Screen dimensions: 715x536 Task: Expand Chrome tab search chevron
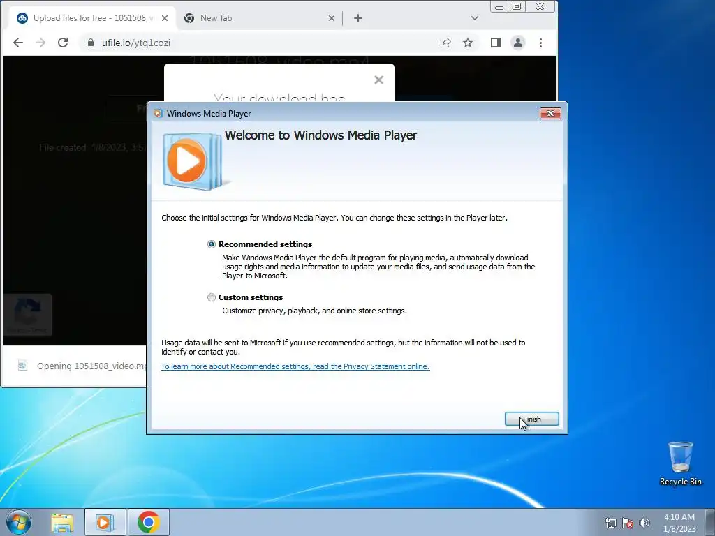coord(475,18)
